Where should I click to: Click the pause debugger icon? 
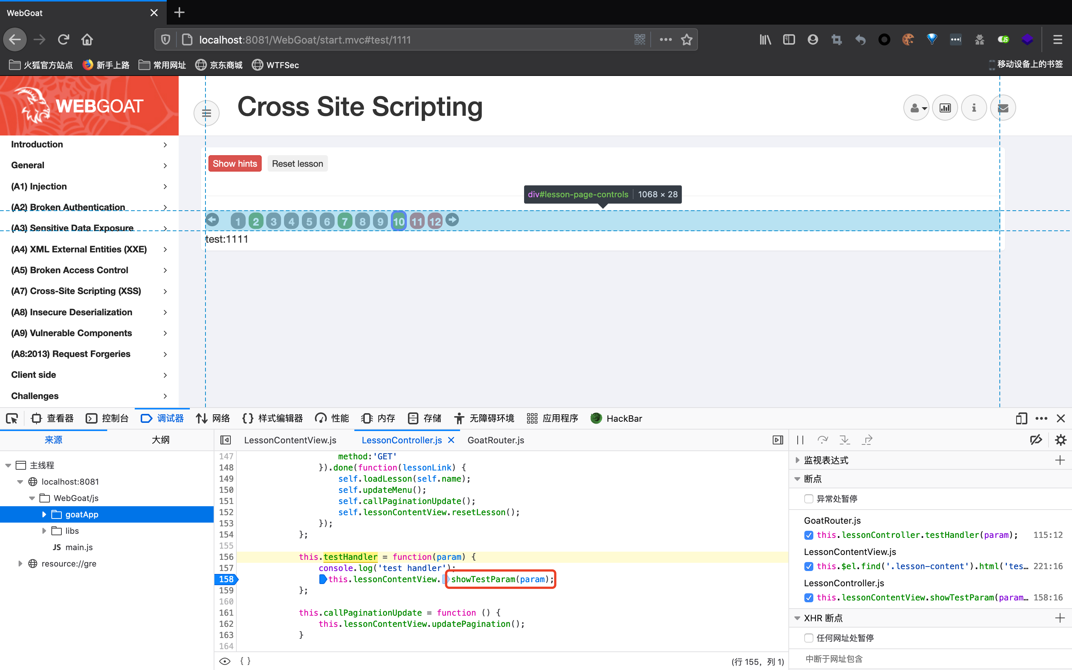click(x=800, y=440)
